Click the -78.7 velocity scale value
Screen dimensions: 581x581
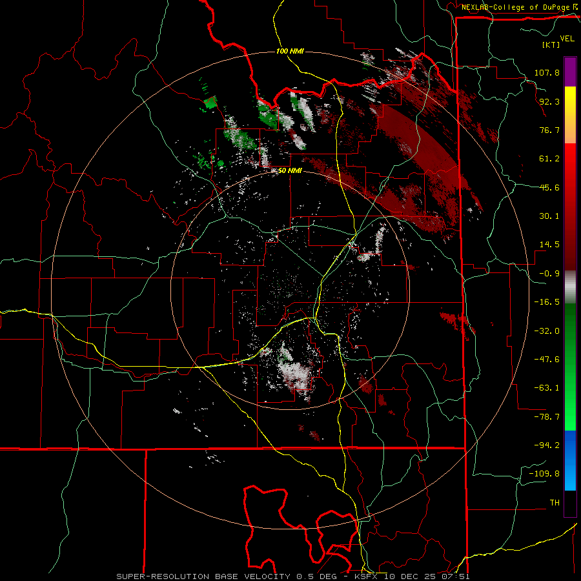point(547,417)
